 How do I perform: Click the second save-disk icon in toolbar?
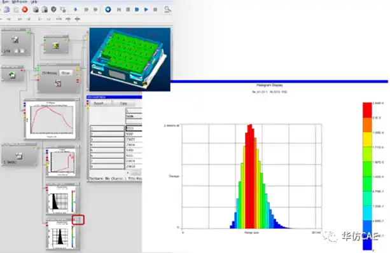pyautogui.click(x=45, y=10)
